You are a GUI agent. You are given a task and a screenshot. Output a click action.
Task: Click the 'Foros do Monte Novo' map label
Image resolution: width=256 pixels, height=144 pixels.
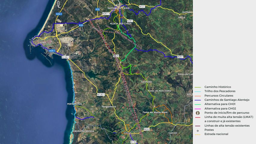pos(155,112)
